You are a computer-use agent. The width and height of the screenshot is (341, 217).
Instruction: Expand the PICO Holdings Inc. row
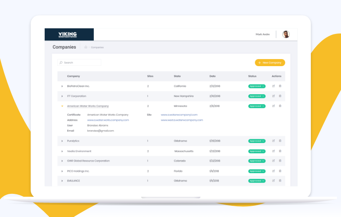62,172
